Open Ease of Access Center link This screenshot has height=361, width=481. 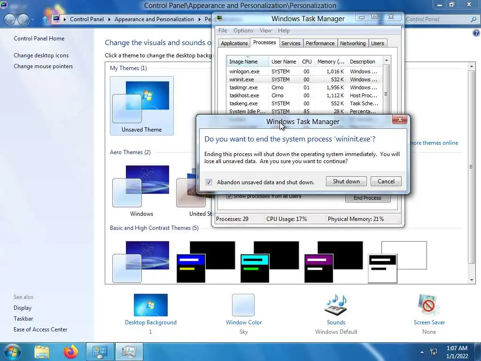(x=40, y=329)
